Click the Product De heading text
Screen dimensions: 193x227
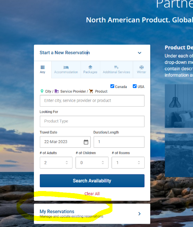pyautogui.click(x=179, y=47)
